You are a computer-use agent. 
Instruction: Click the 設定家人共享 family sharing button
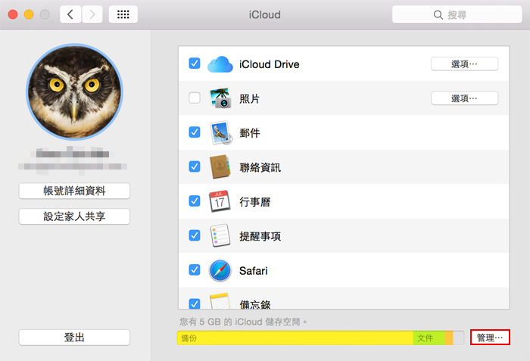click(x=74, y=216)
